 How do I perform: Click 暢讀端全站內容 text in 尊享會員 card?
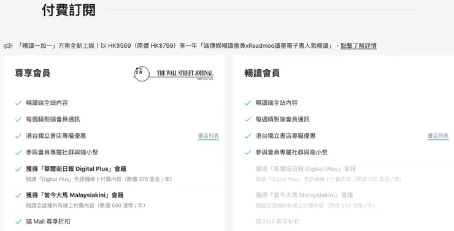(x=47, y=103)
